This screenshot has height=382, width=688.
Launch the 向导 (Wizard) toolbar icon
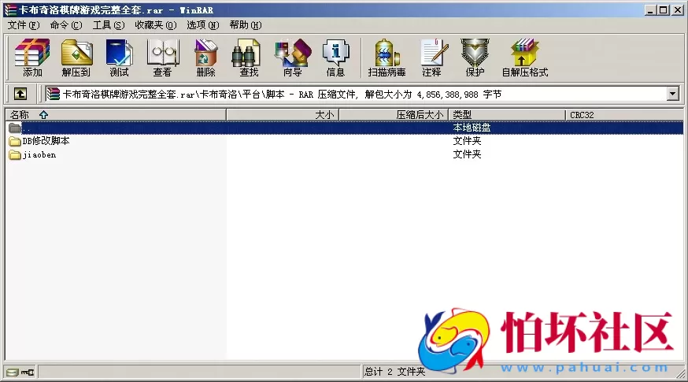point(292,57)
